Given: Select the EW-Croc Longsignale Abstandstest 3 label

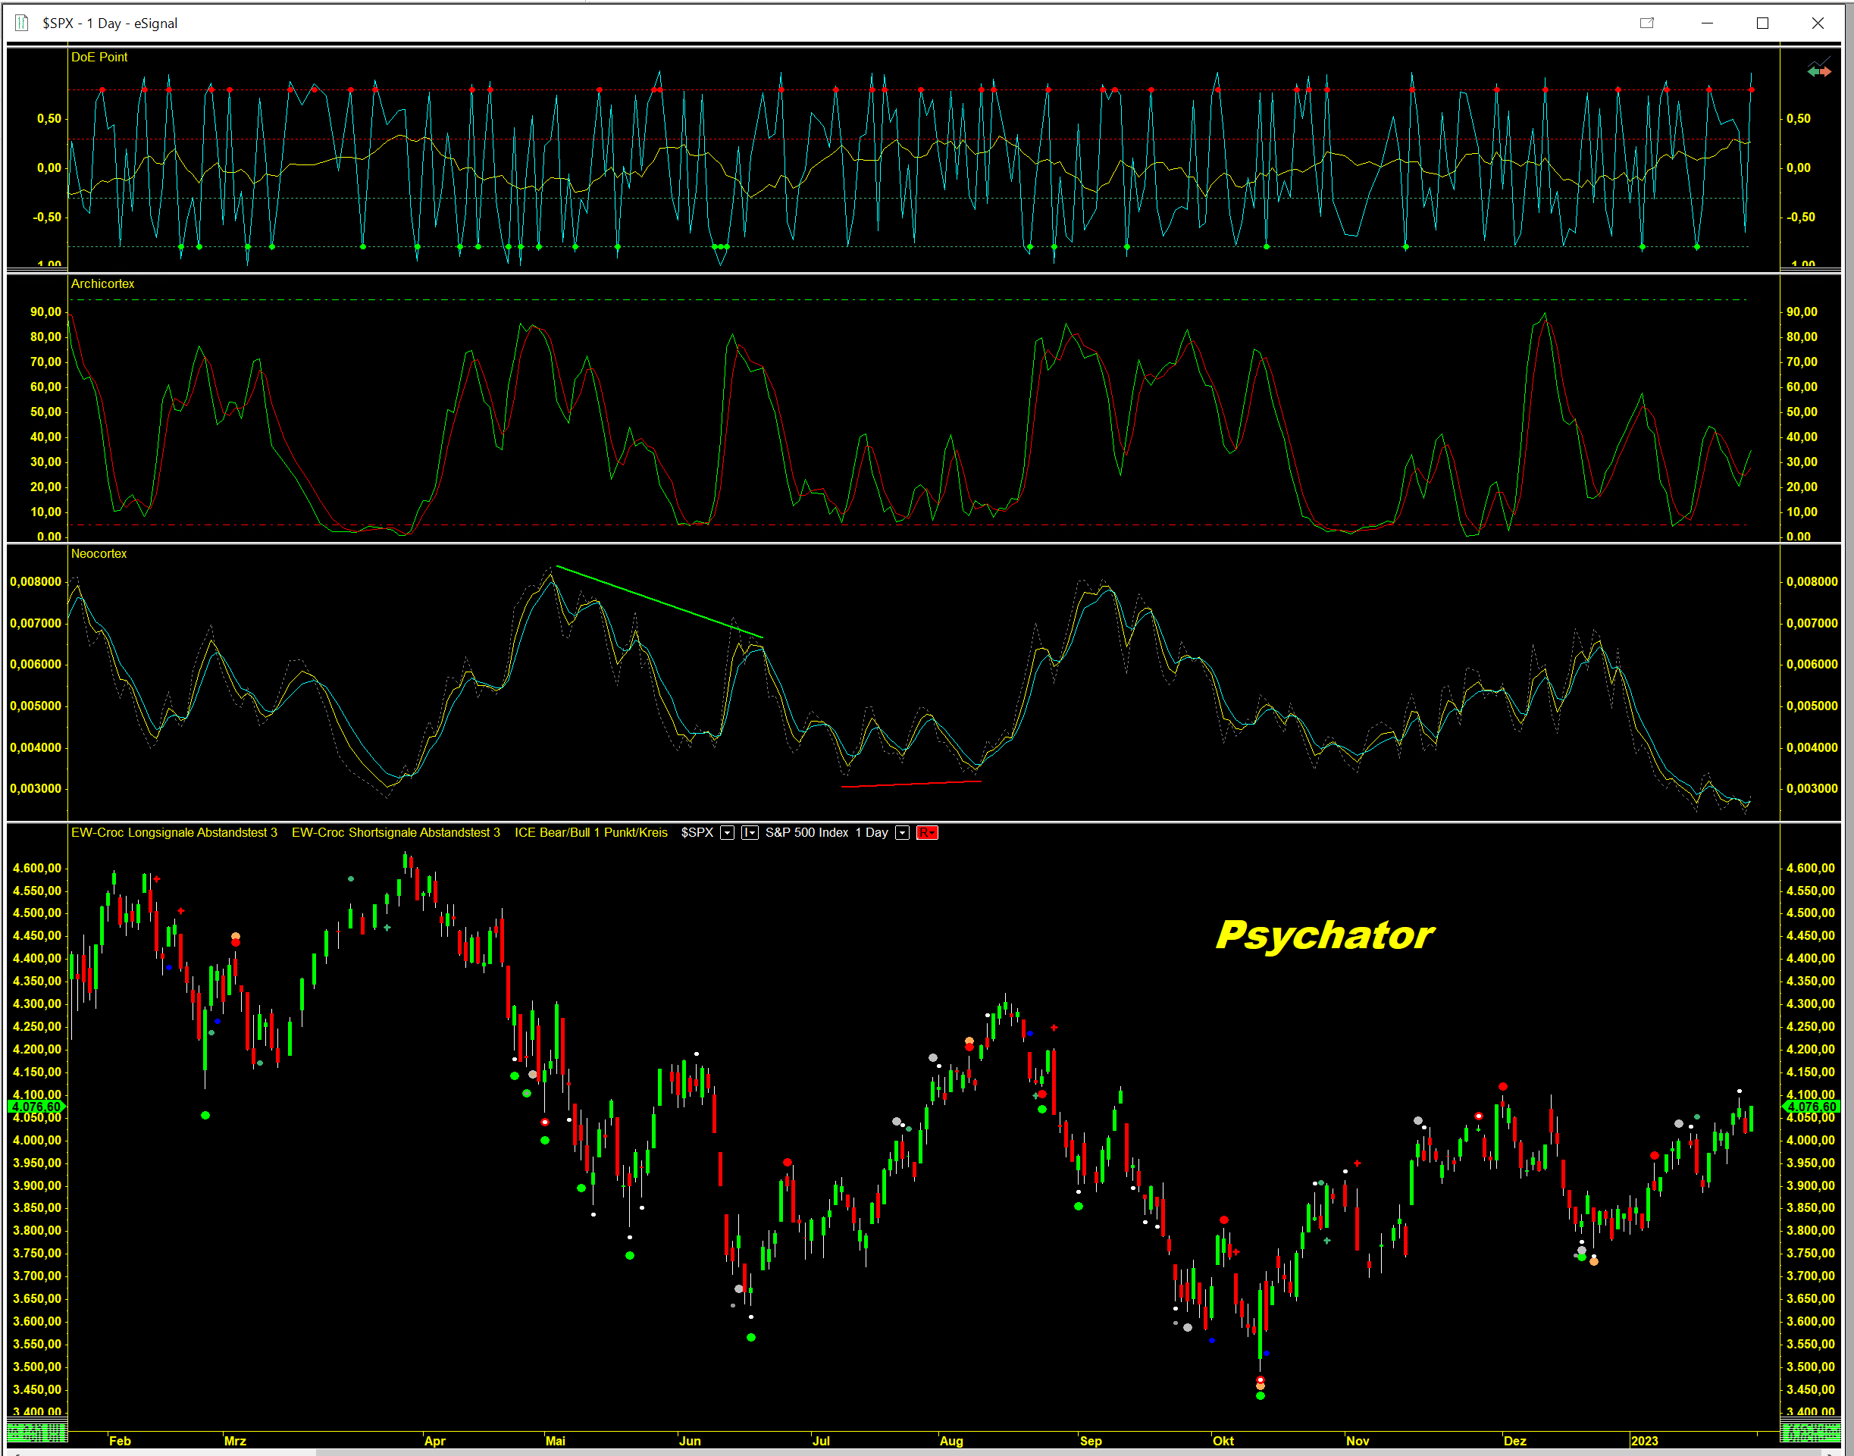Looking at the screenshot, I should tap(174, 833).
